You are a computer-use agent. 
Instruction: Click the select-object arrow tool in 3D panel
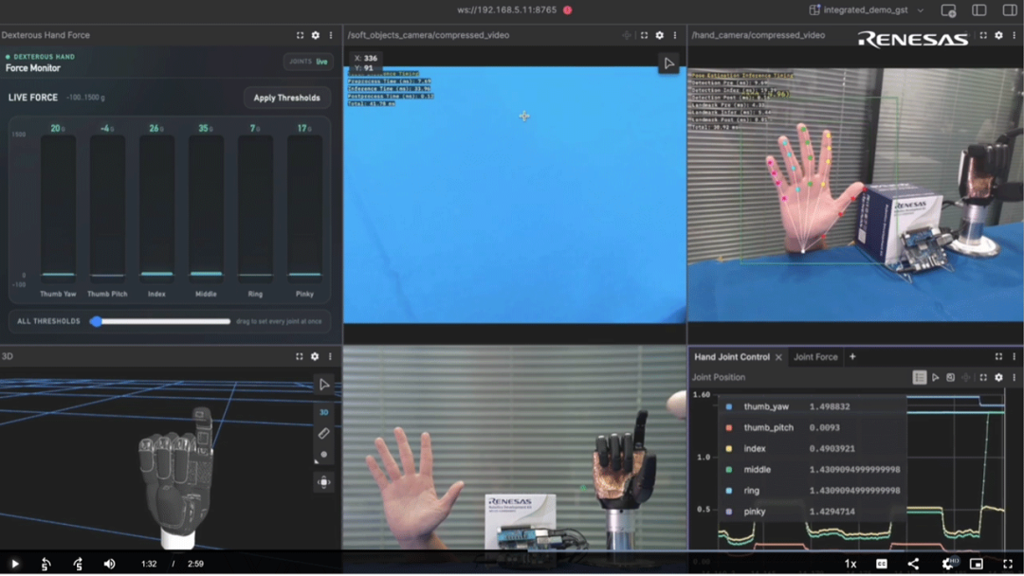[324, 385]
